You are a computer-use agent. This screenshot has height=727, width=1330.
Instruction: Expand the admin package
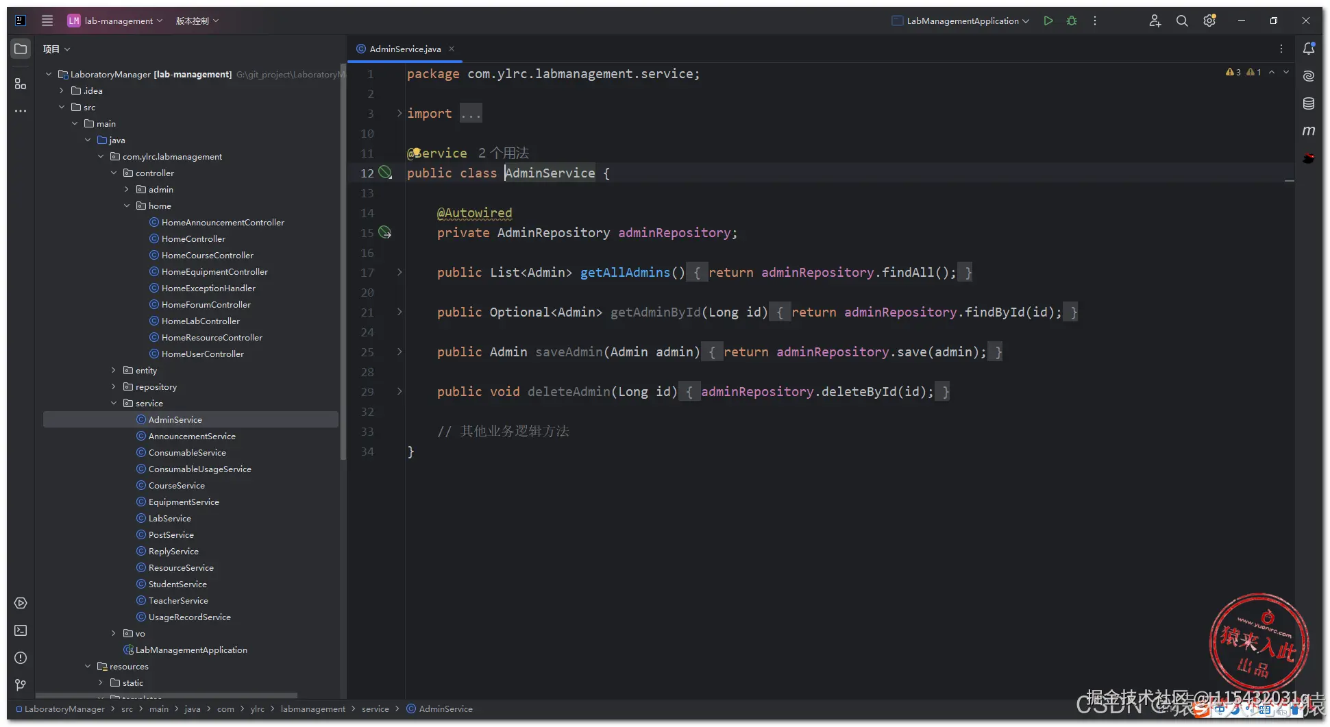(x=127, y=189)
